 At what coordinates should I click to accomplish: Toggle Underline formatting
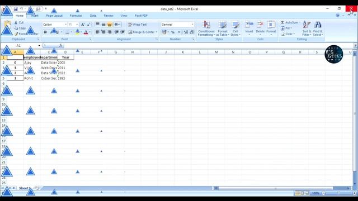[x=57, y=32]
